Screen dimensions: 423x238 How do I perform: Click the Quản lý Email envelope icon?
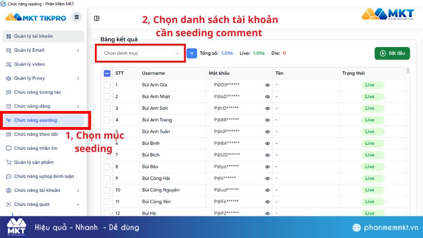(8, 50)
